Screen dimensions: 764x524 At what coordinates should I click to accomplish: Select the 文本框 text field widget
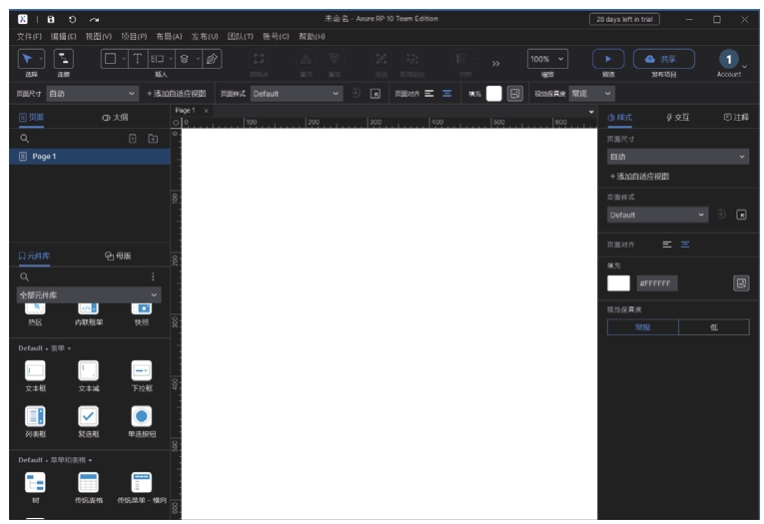35,371
